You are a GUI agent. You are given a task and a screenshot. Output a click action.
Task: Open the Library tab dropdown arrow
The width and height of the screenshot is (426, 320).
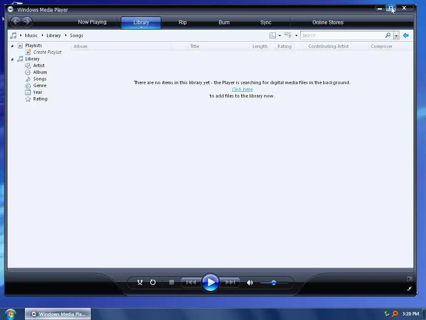point(141,27)
